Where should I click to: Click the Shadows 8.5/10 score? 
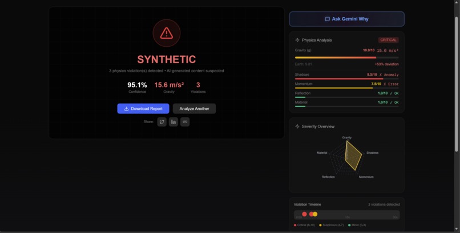(372, 75)
